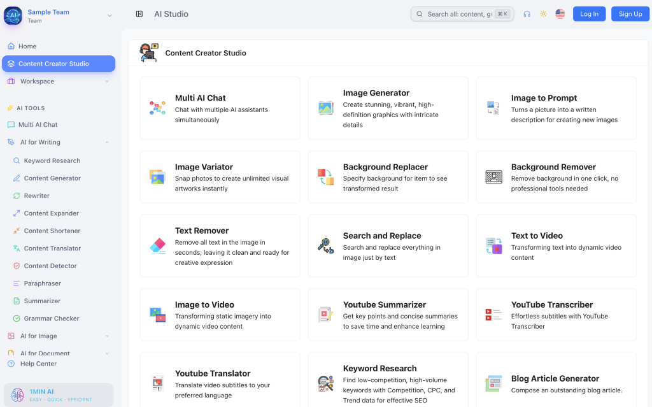Open the US flag language selector
Viewport: 652px width, 407px height.
pyautogui.click(x=560, y=14)
